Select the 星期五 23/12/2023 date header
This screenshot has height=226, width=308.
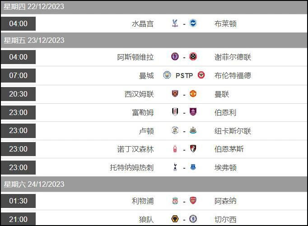coord(34,41)
